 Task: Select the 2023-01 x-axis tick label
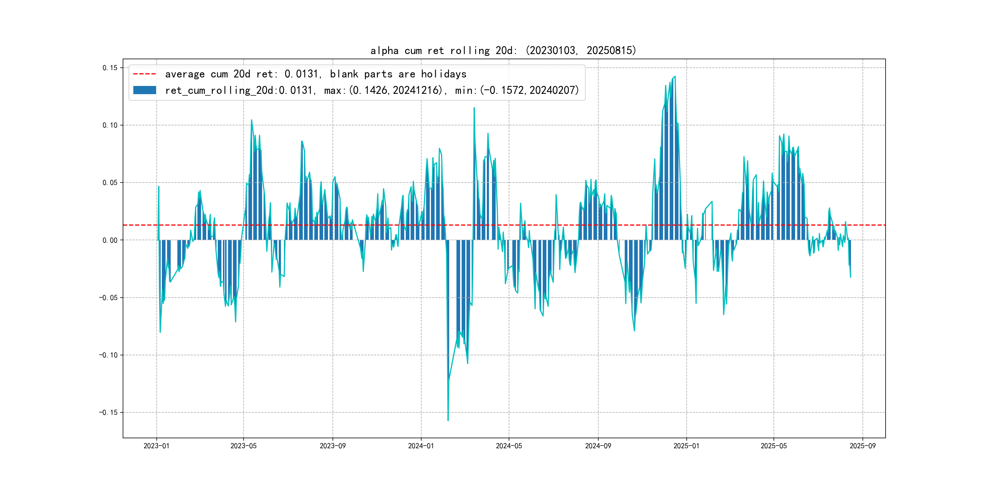point(156,446)
